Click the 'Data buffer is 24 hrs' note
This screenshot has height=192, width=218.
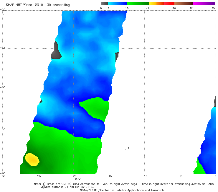click(x=68, y=187)
